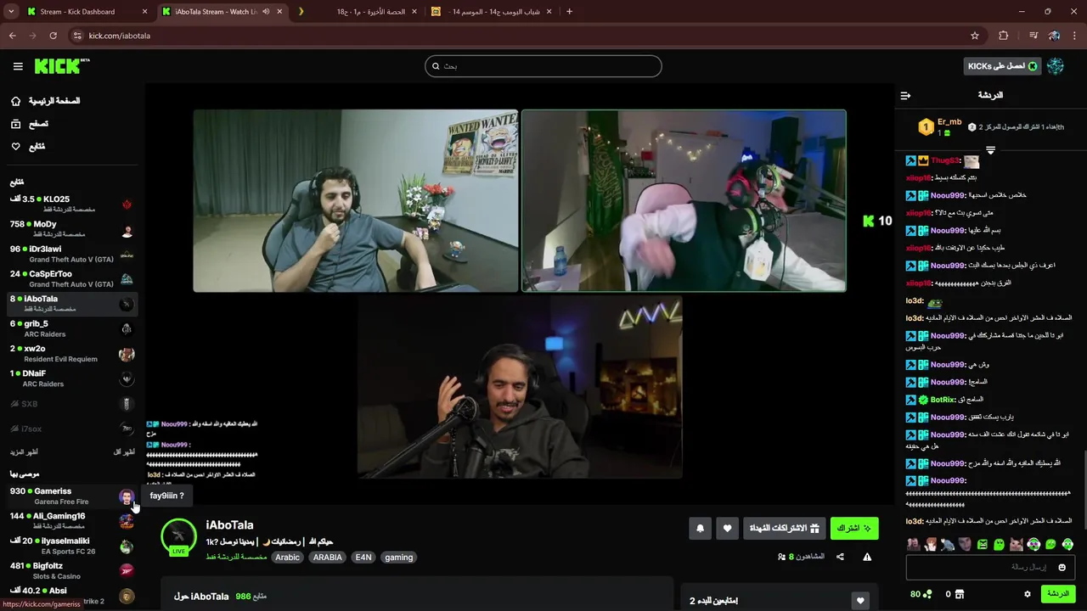
Task: Switch to شباب البومب browser tab
Action: [492, 12]
